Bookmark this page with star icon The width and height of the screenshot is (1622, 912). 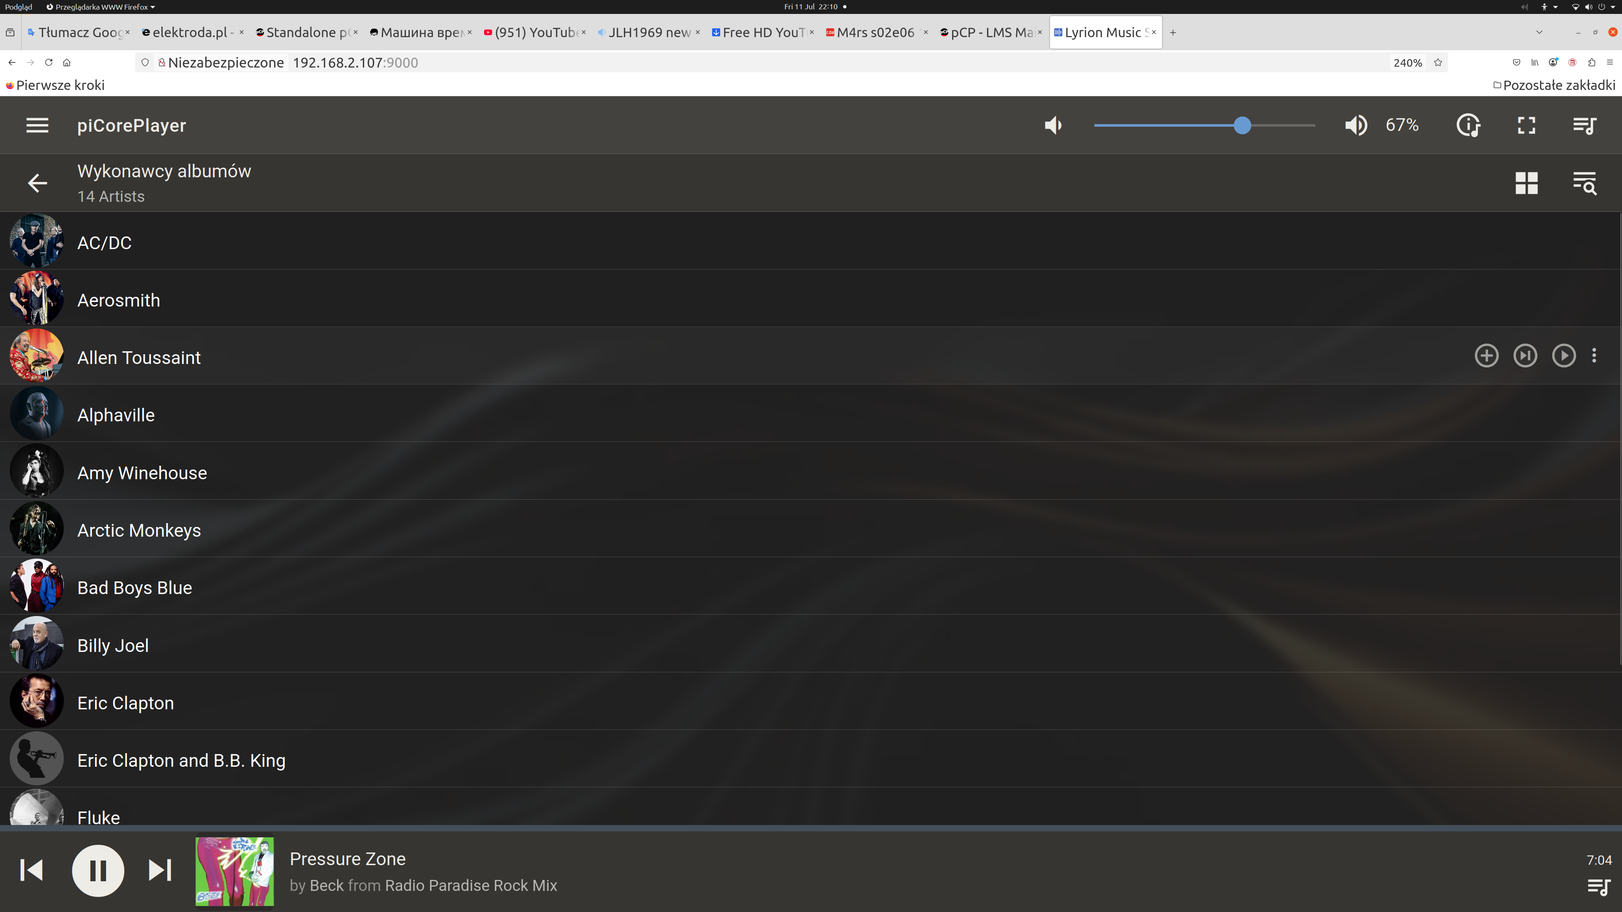click(x=1437, y=62)
